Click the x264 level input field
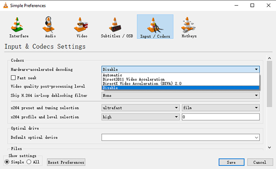The image size is (276, 169). tap(221, 117)
